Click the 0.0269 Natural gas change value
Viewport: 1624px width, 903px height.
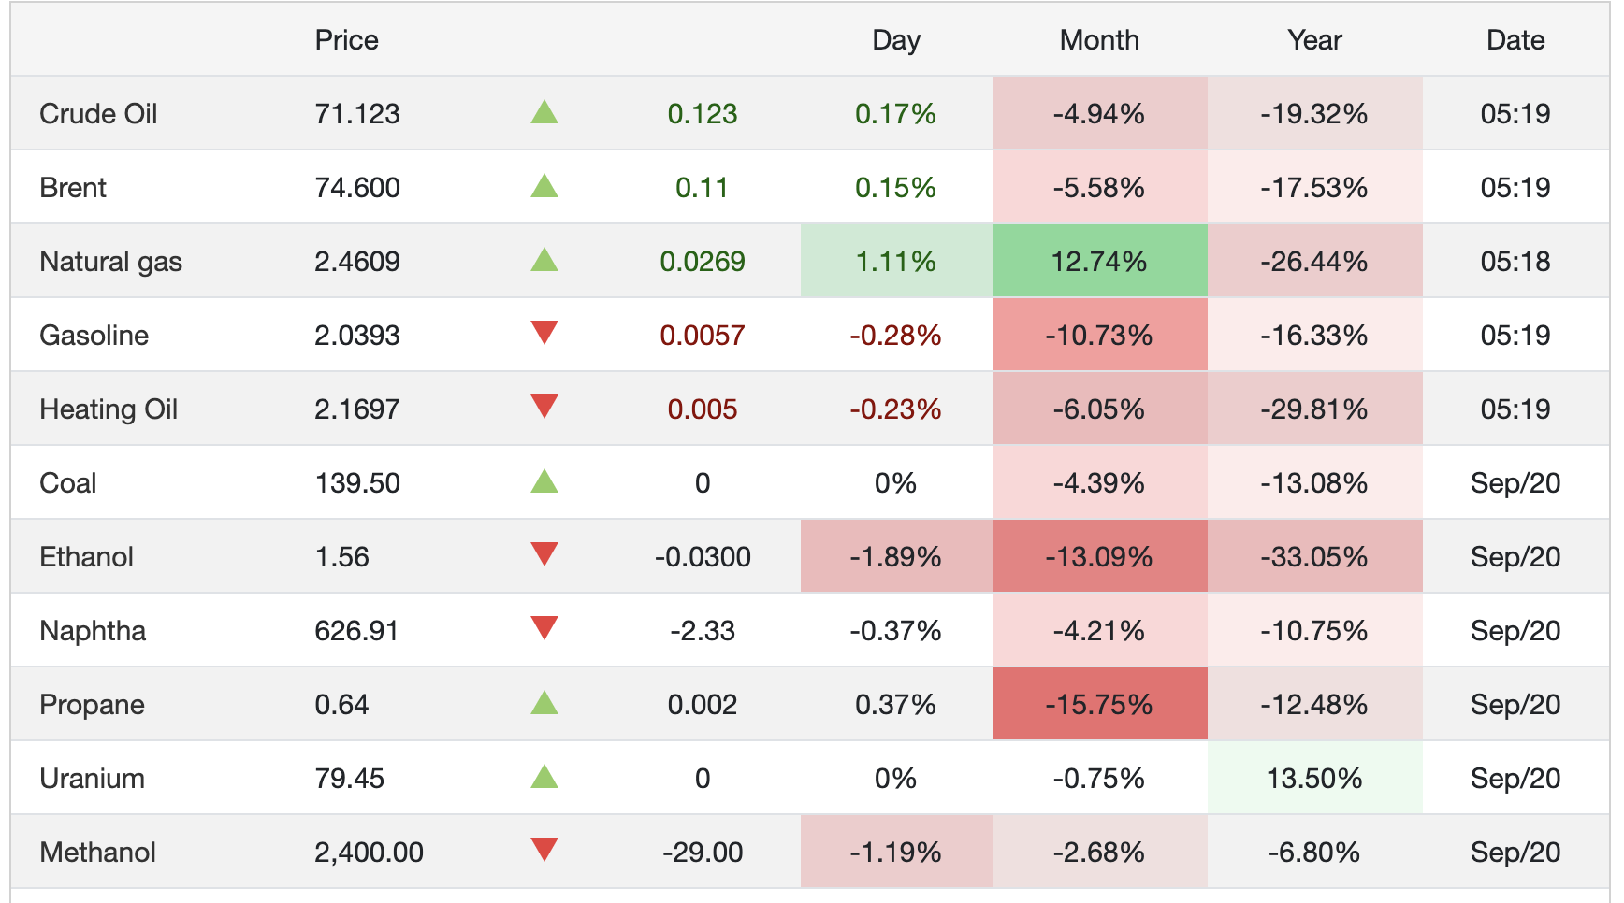click(x=703, y=262)
